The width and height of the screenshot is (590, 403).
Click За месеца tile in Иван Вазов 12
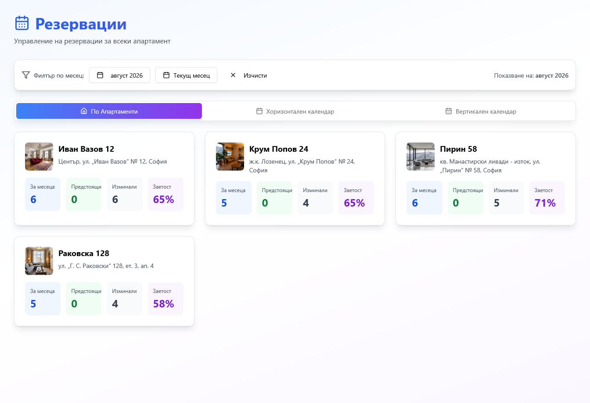[43, 194]
